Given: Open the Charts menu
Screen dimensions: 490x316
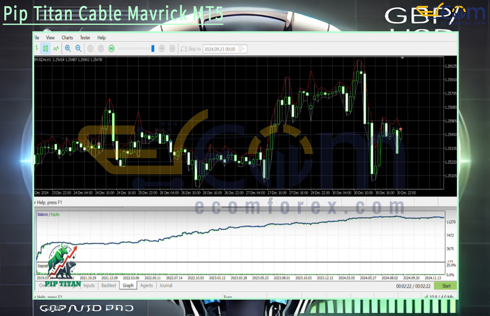Looking at the screenshot, I should pos(67,37).
